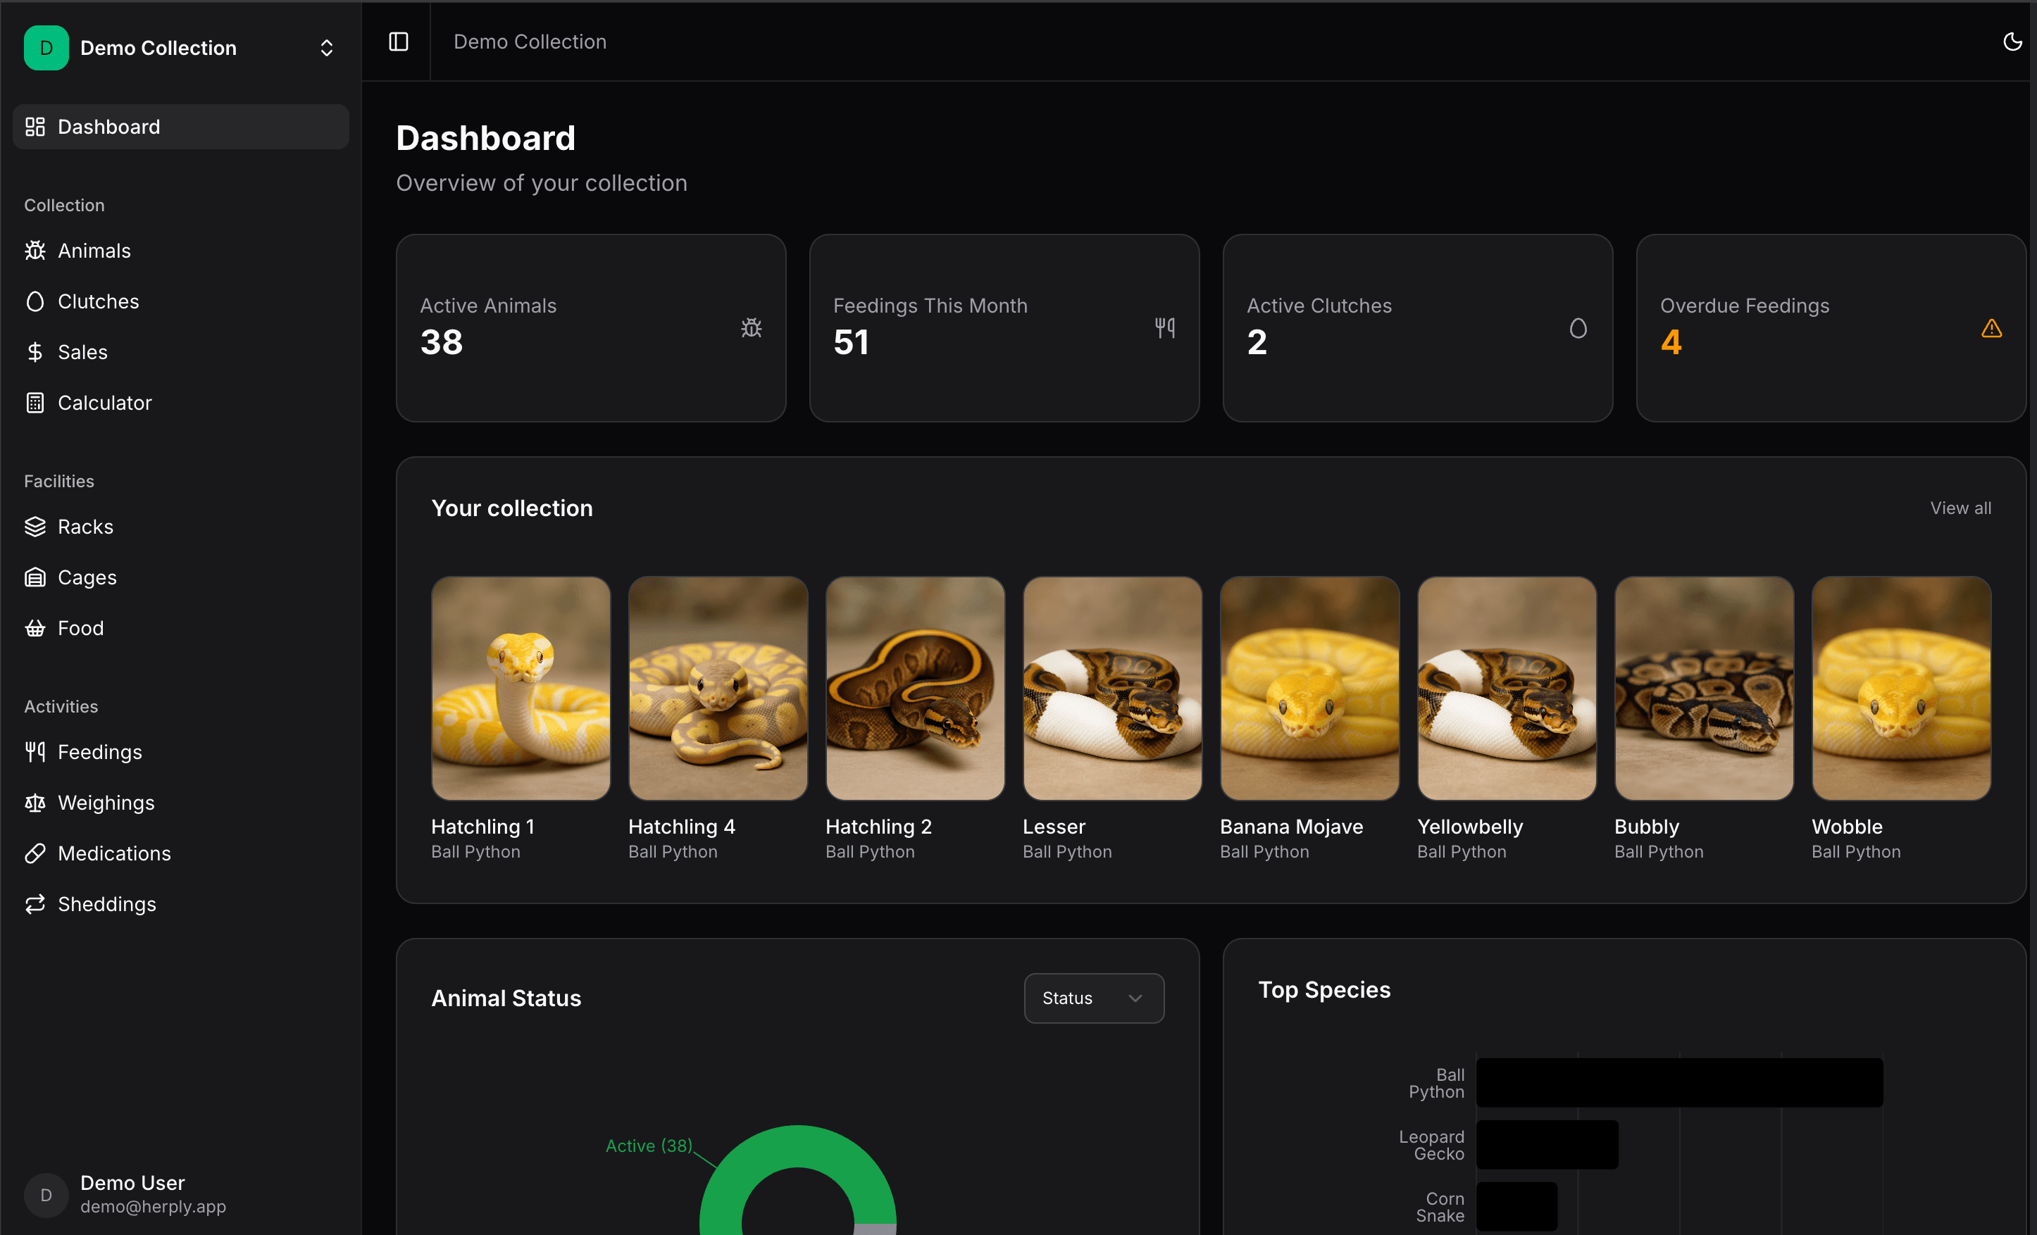Viewport: 2037px width, 1235px height.
Task: Open the Sales page
Action: 181,352
